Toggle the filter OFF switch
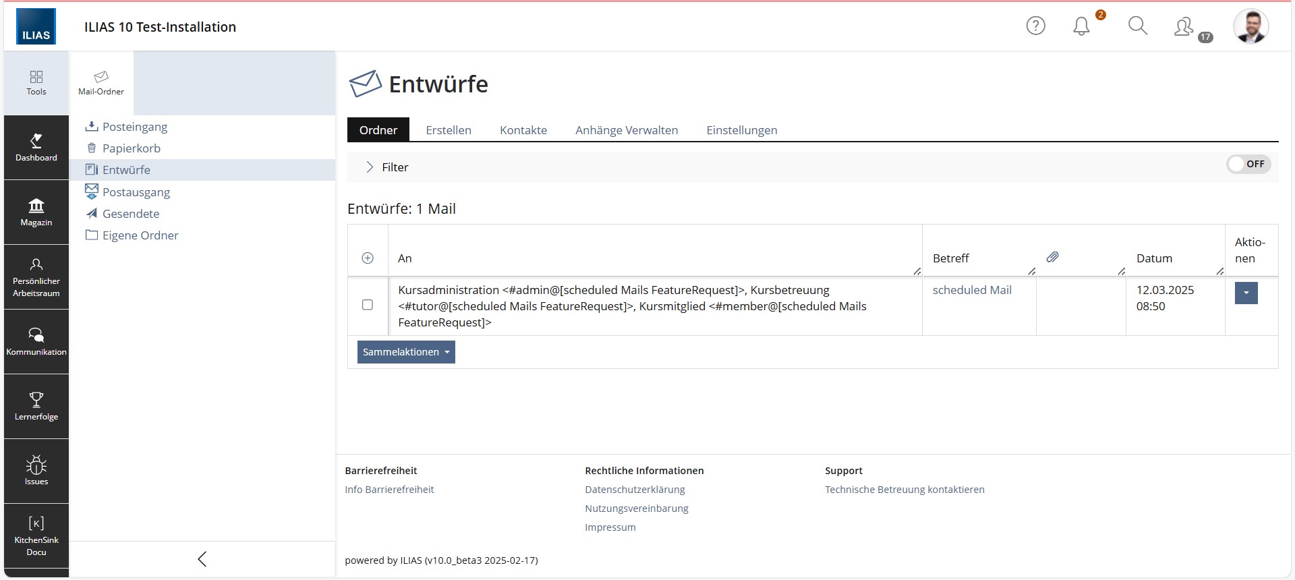The width and height of the screenshot is (1295, 580). pos(1248,164)
